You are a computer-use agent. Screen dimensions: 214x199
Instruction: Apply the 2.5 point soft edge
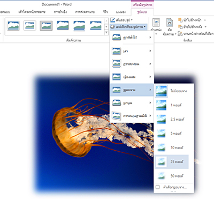(172, 119)
